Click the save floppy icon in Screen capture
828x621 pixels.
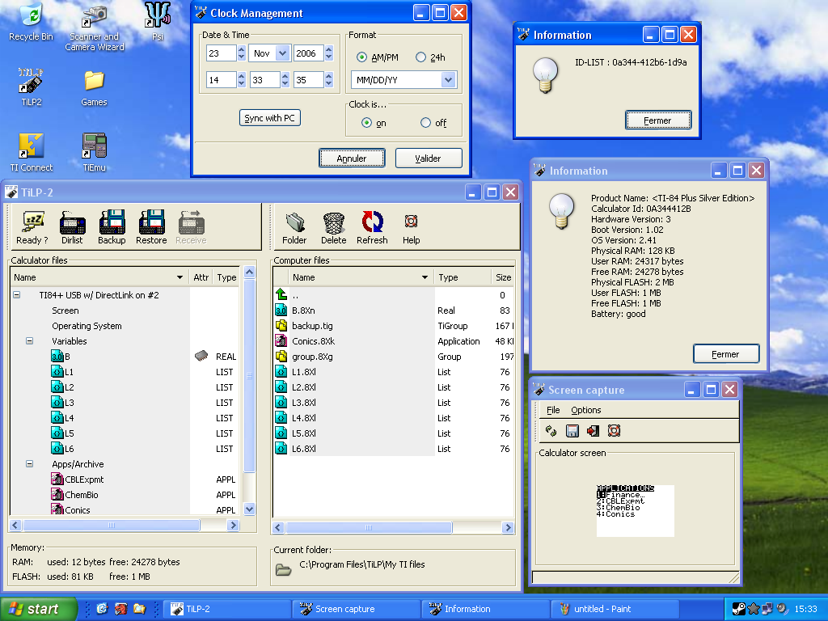click(572, 431)
